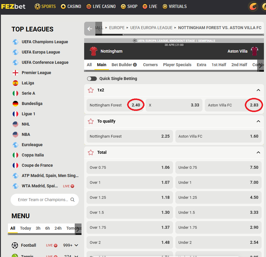This screenshot has height=257, width=266.
Task: Click the Germany flag next to Bundesliga
Action: click(15, 104)
